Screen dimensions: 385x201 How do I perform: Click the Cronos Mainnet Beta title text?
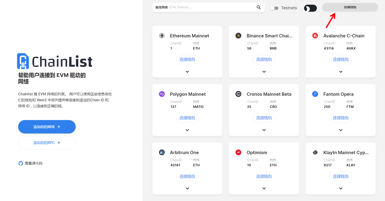click(x=269, y=94)
